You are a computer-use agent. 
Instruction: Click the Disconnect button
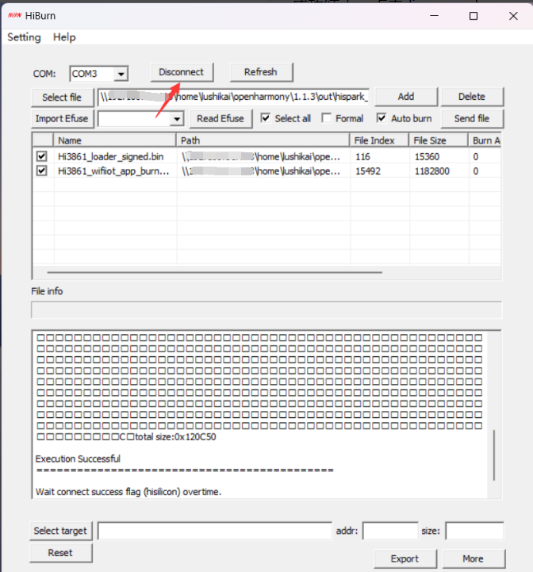click(182, 72)
